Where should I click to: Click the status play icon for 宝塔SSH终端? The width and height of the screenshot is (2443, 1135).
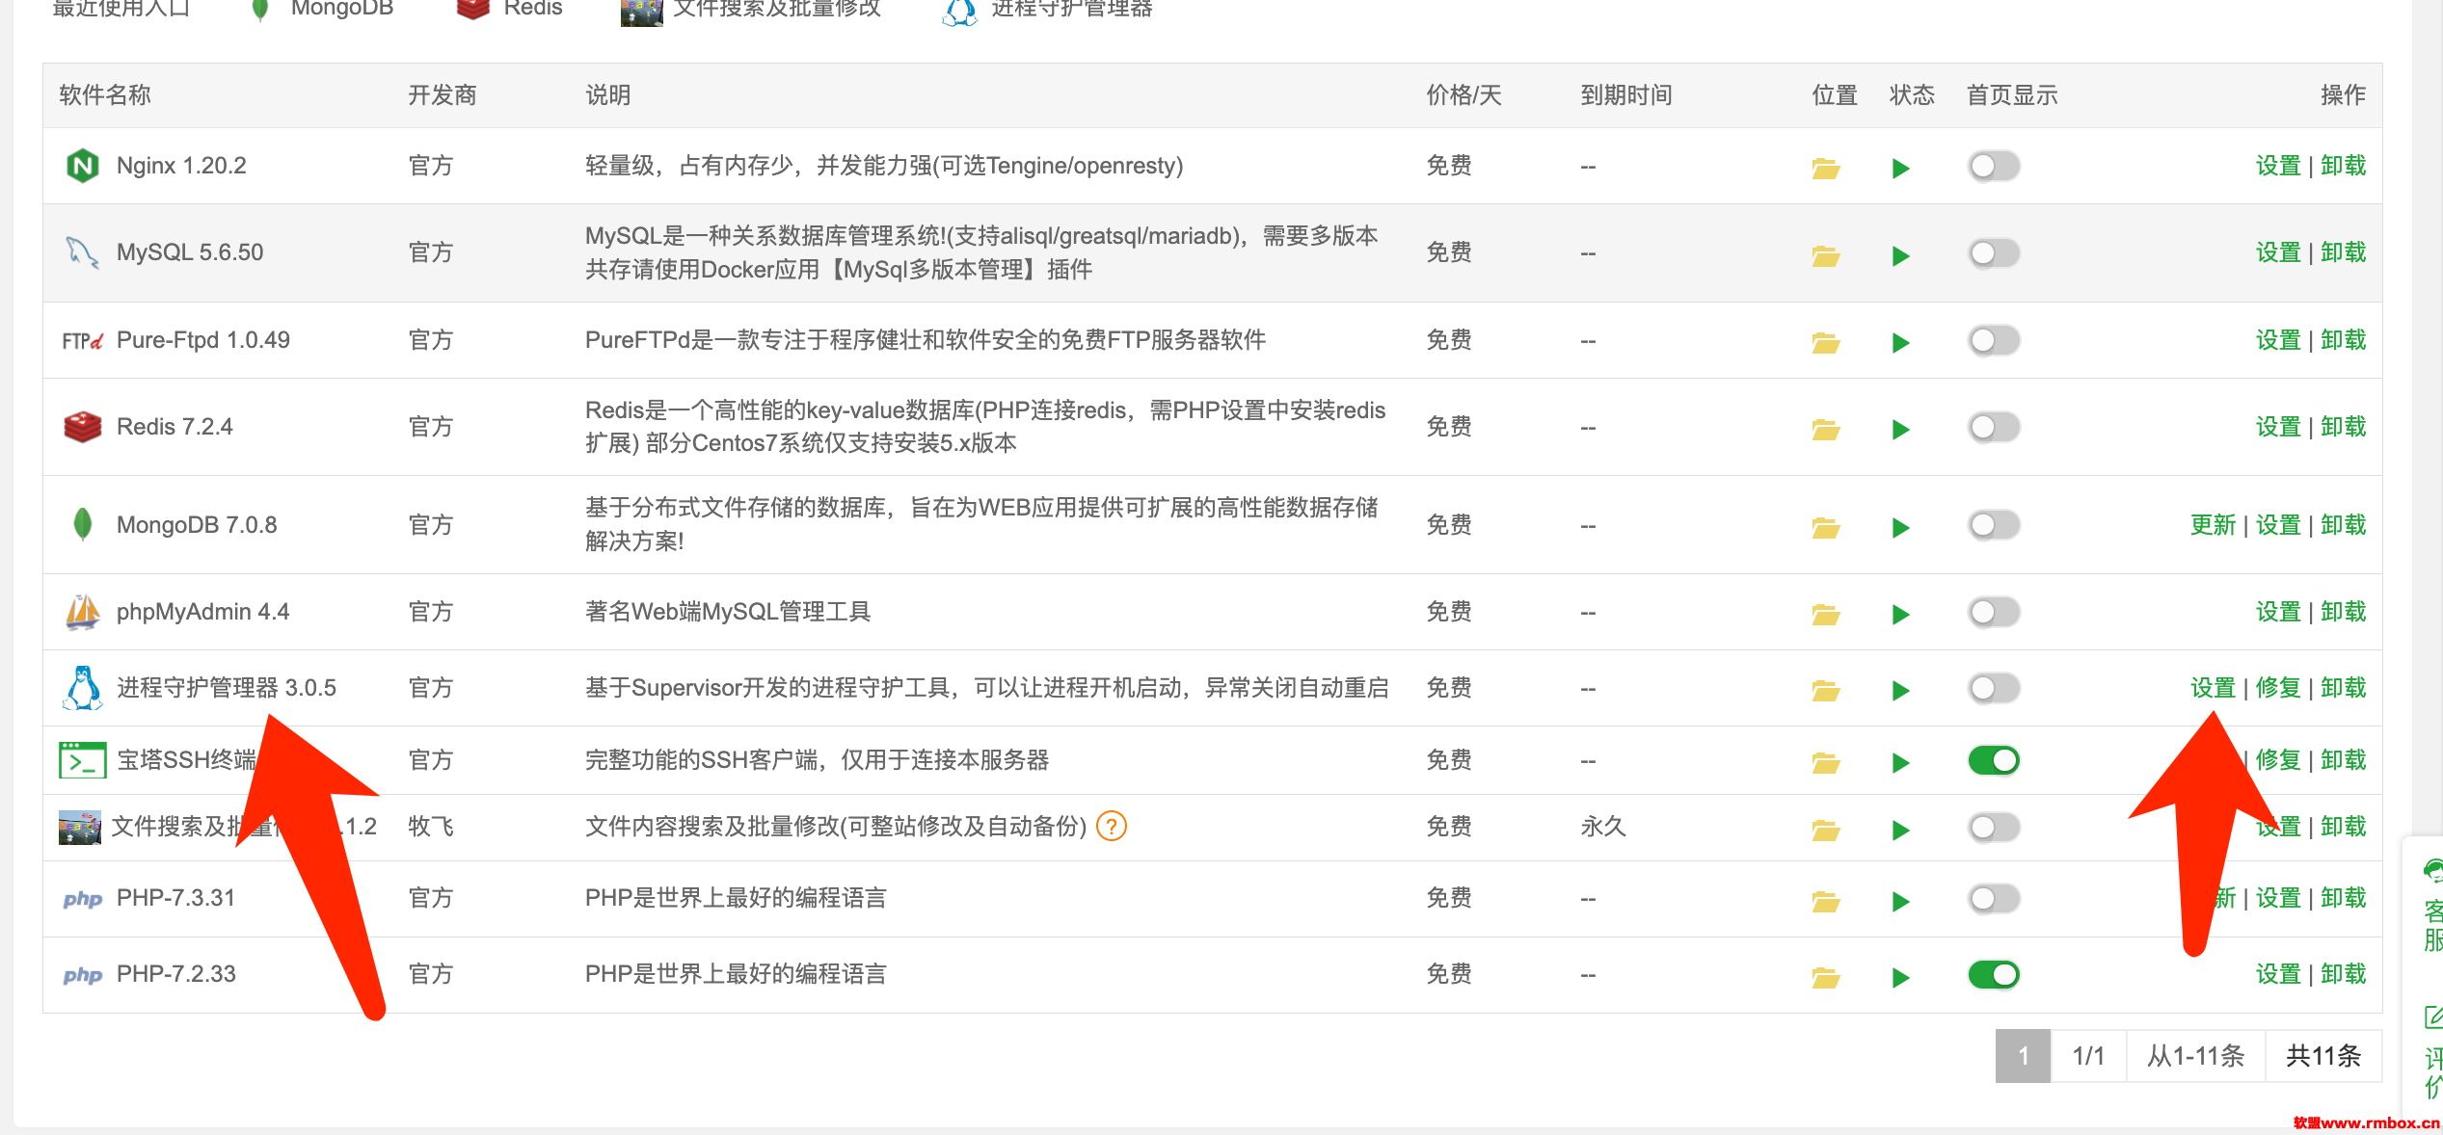(1901, 763)
